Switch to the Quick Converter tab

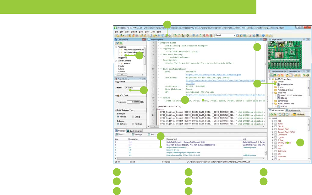point(134,131)
